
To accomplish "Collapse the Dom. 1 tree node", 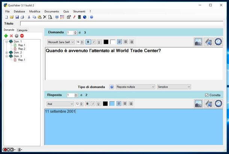I will point(7,41).
